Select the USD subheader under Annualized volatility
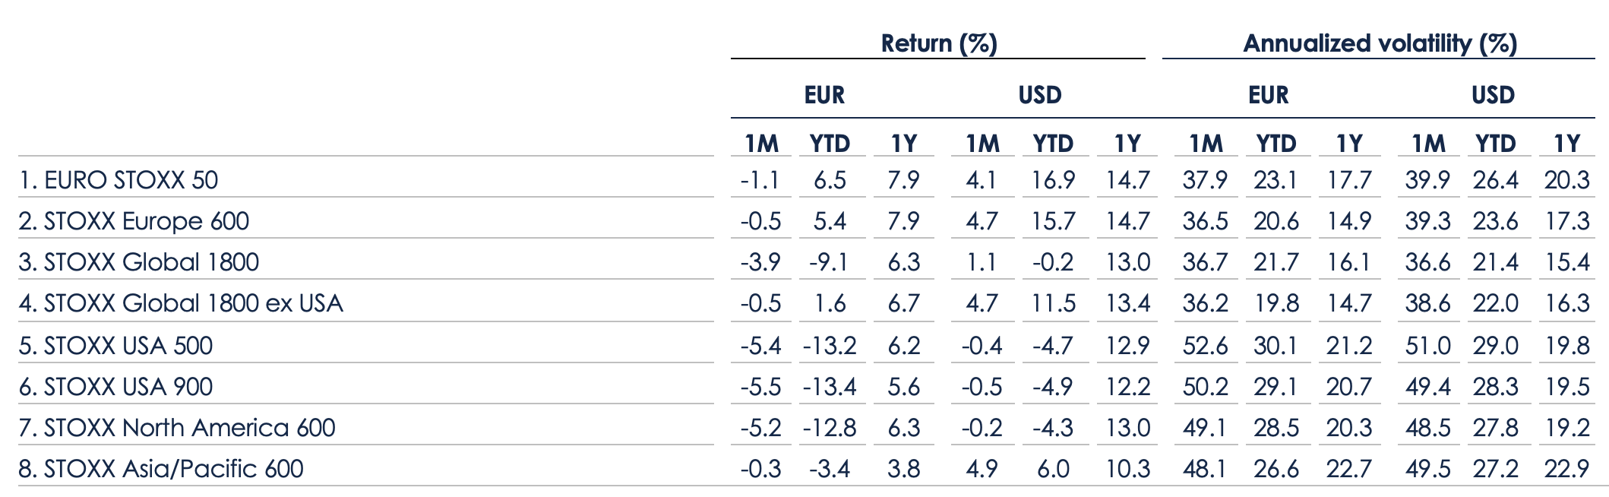The height and width of the screenshot is (497, 1609). [x=1493, y=95]
